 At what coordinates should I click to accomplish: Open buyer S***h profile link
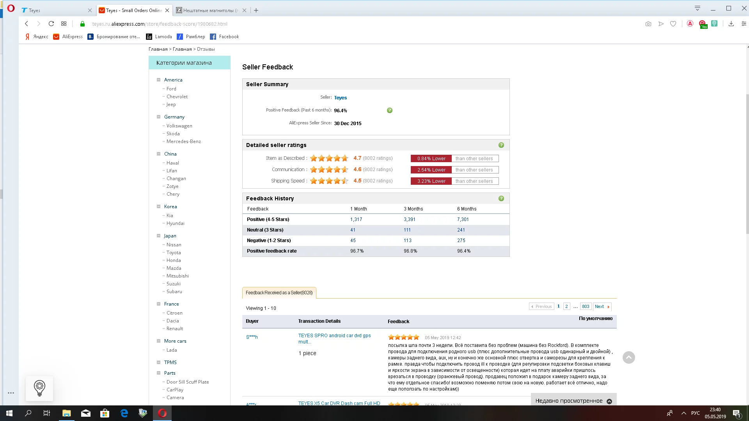(x=252, y=337)
